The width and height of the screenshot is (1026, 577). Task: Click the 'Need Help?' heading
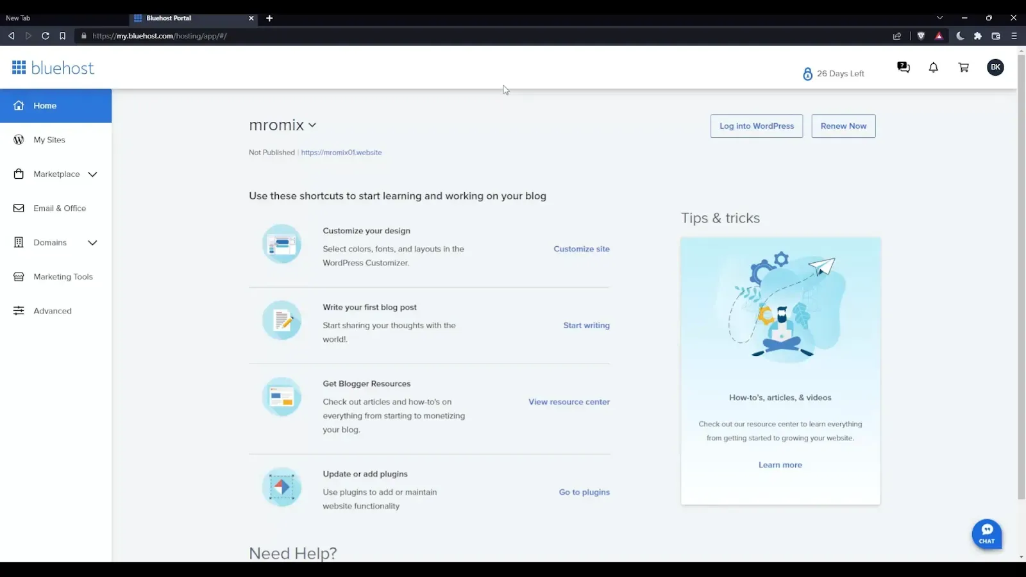[293, 553]
